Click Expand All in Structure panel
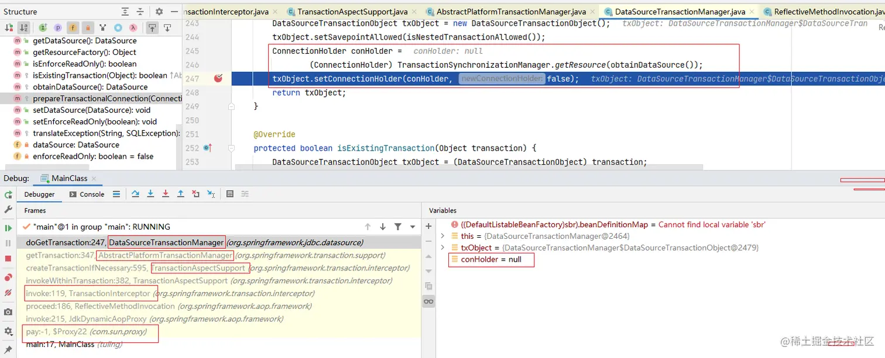The height and width of the screenshot is (358, 885). [x=125, y=12]
